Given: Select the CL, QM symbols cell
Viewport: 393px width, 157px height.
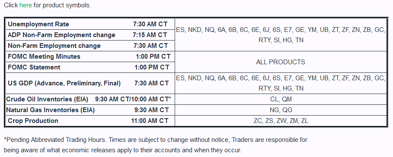Looking at the screenshot, I should coord(281,99).
